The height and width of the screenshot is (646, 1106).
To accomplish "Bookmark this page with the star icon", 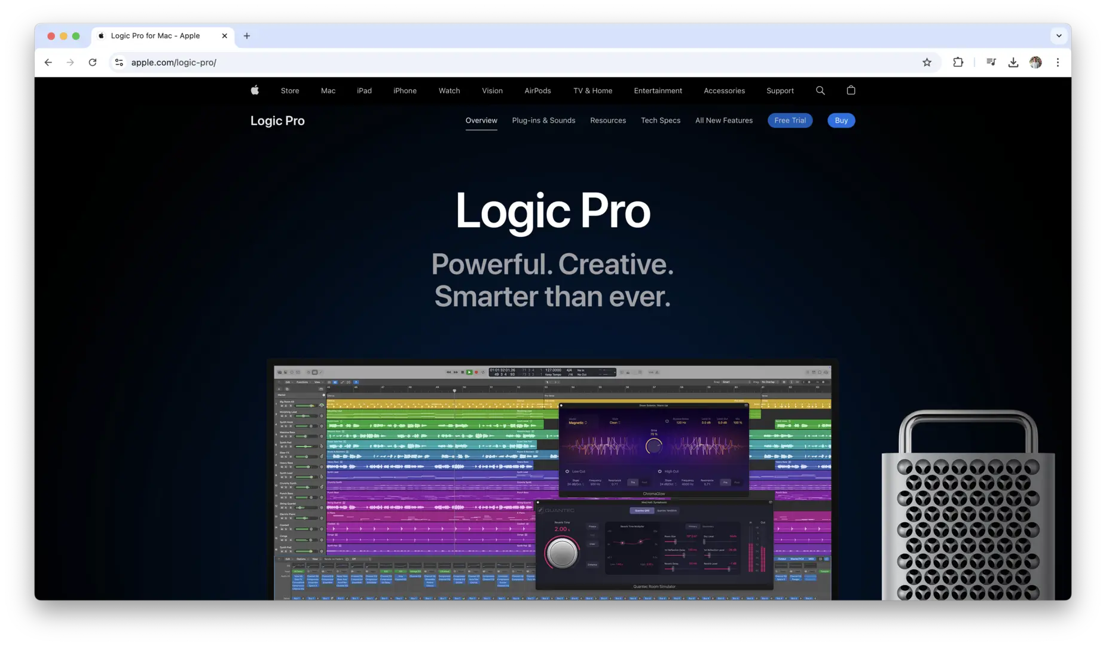I will coord(927,62).
